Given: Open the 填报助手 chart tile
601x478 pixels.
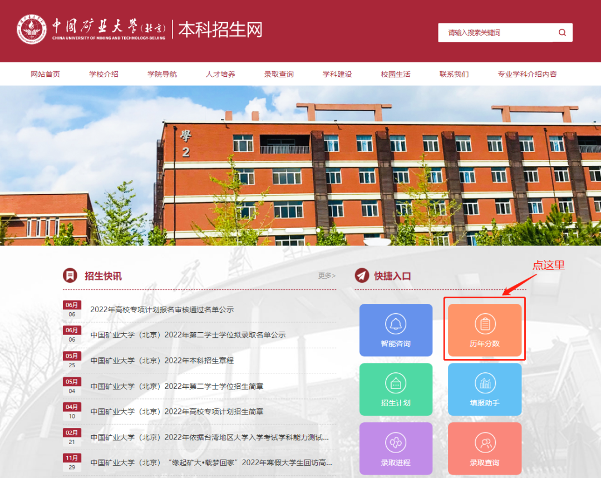Looking at the screenshot, I should [x=484, y=389].
